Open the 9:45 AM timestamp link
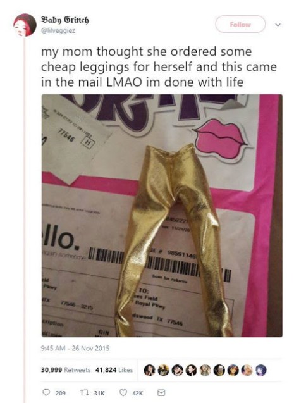This screenshot has width=294, height=403. 75,348
